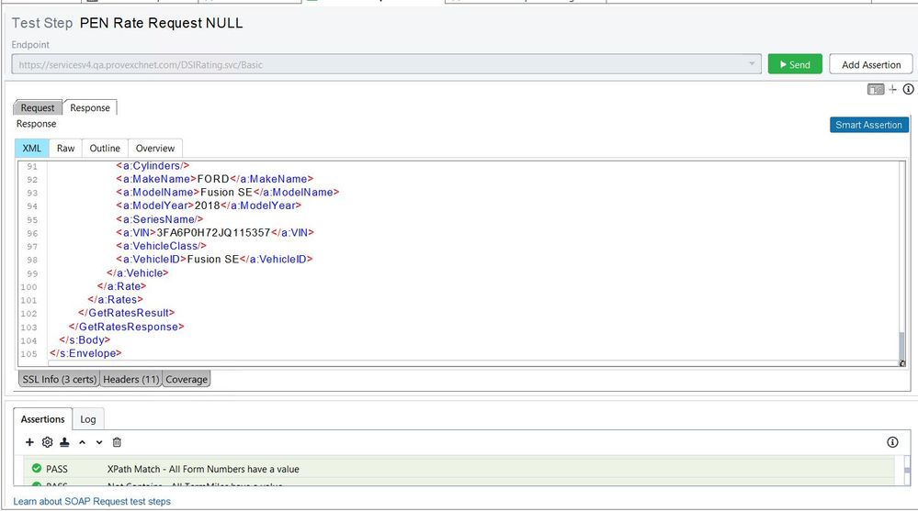Viewport: 918px width, 511px height.
Task: Click the Smart Assertion button
Action: coord(868,125)
